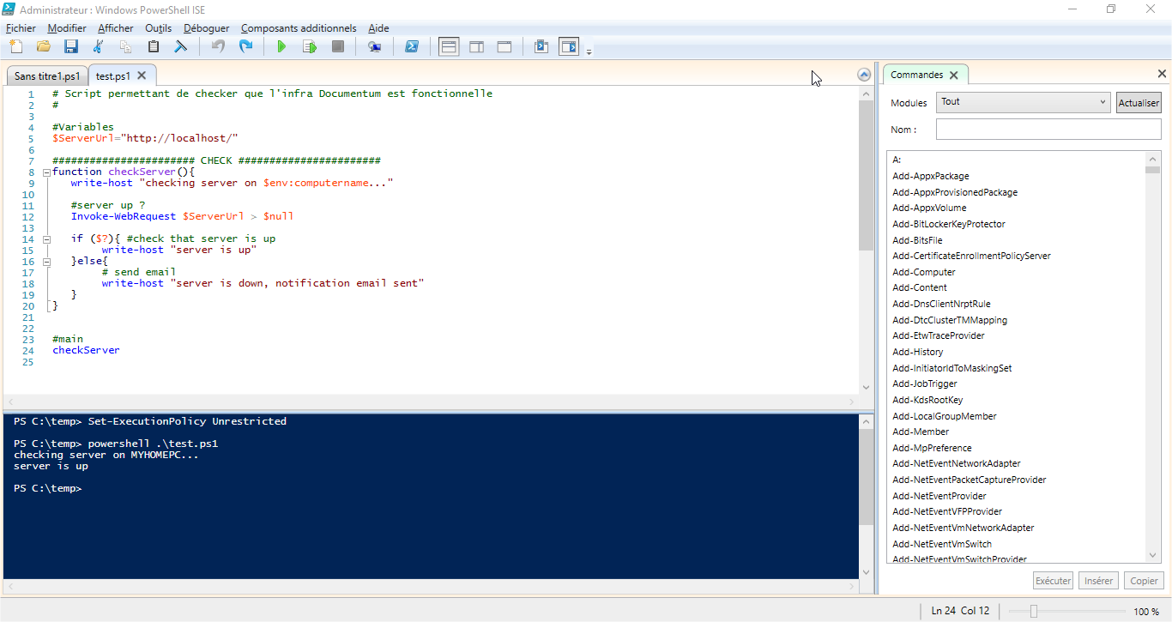Open the Modules dropdown showing Tout
The width and height of the screenshot is (1172, 622).
pyautogui.click(x=1024, y=102)
